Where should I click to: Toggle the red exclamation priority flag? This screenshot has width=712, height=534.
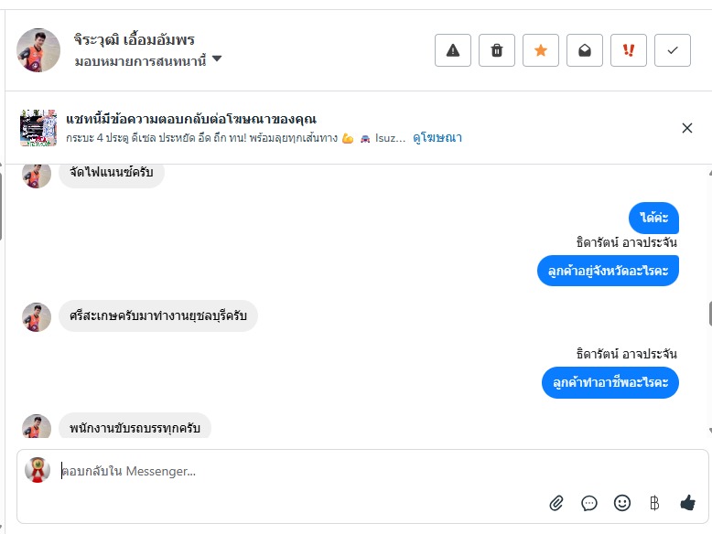point(629,50)
